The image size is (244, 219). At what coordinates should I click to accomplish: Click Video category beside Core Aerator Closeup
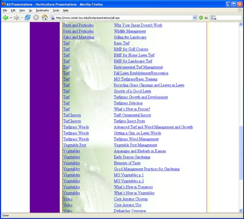click(68, 199)
